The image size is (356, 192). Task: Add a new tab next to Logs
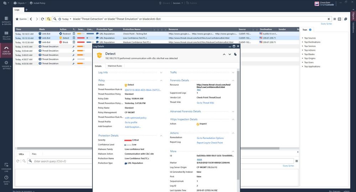click(26, 10)
